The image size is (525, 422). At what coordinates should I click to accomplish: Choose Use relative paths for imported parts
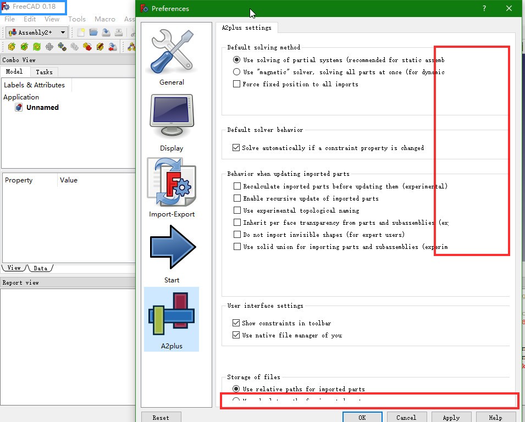(236, 389)
